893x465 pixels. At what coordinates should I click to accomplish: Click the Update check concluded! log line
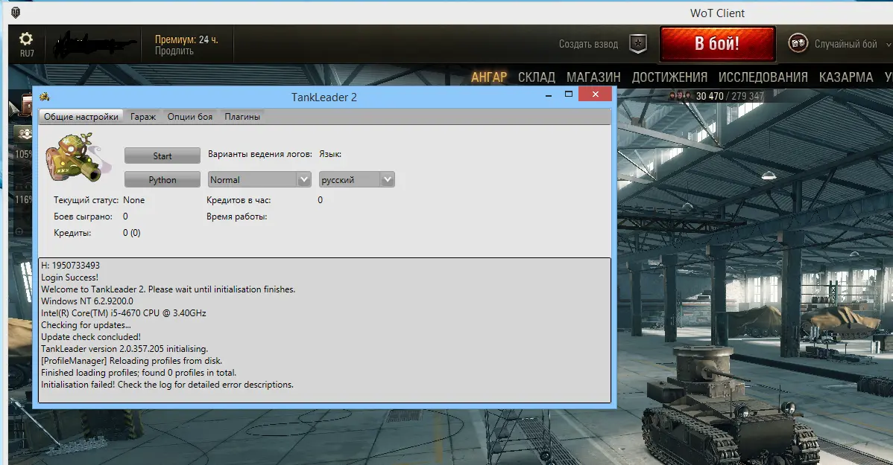(90, 337)
